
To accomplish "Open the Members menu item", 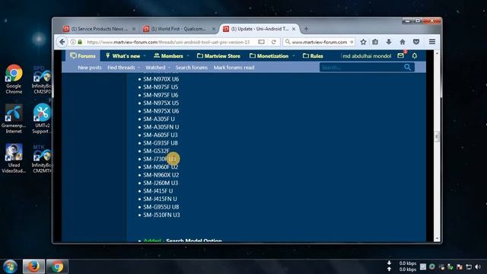I will pyautogui.click(x=168, y=56).
